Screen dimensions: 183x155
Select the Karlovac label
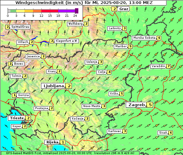pyautogui.click(x=115, y=131)
